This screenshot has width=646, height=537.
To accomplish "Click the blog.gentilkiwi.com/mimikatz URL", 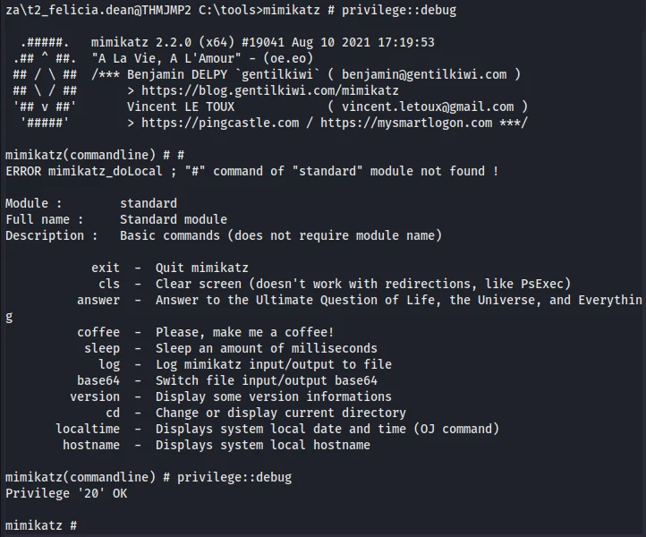I will tap(270, 90).
